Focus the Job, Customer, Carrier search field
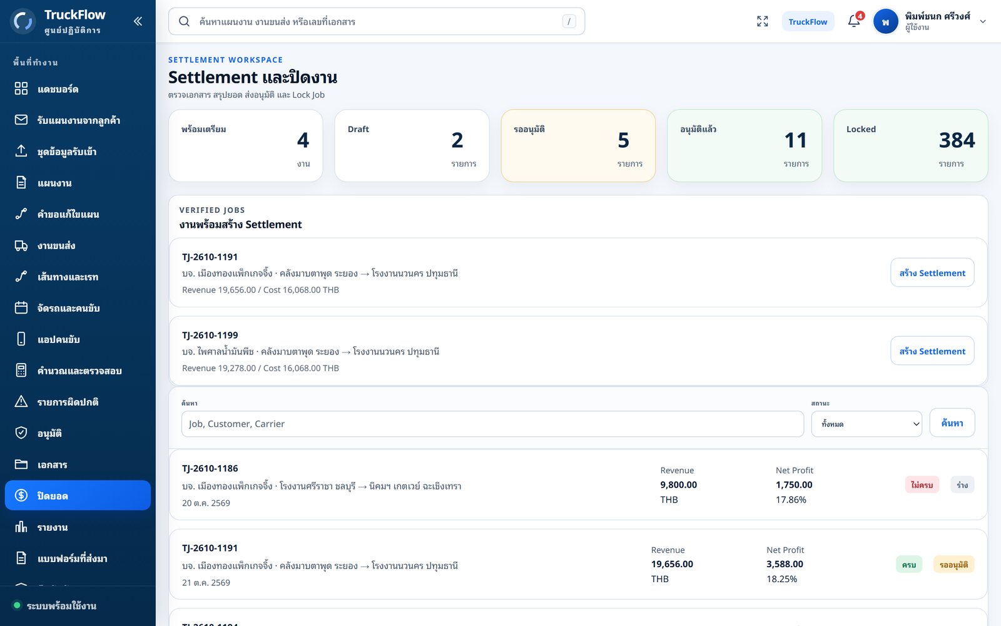The height and width of the screenshot is (626, 1001). [492, 424]
